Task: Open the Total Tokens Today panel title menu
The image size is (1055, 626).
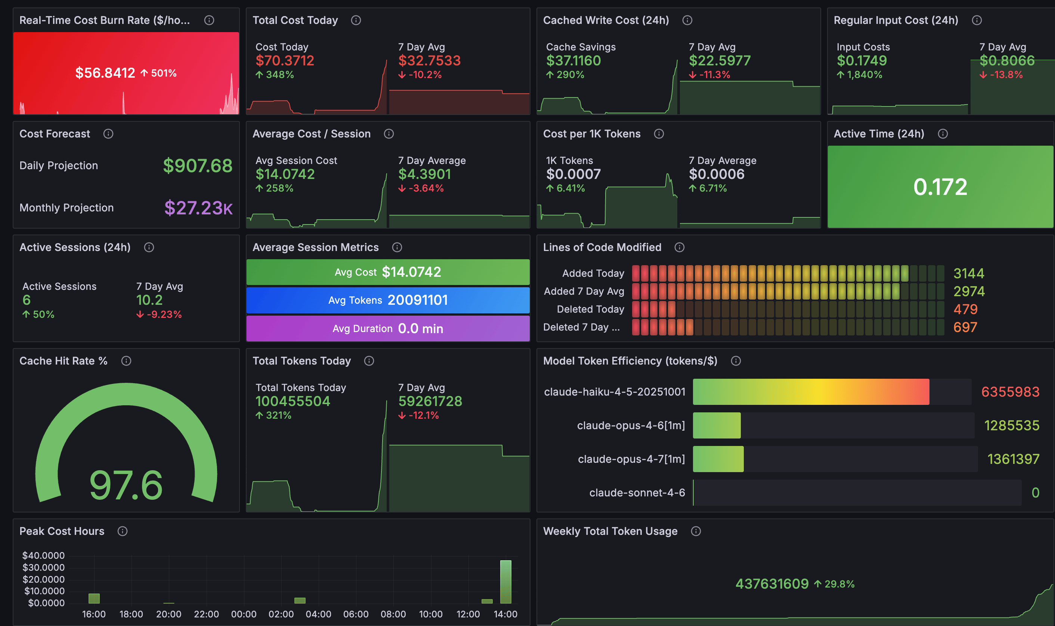Action: (x=301, y=361)
